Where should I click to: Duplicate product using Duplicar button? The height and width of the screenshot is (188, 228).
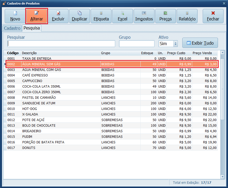(80, 16)
